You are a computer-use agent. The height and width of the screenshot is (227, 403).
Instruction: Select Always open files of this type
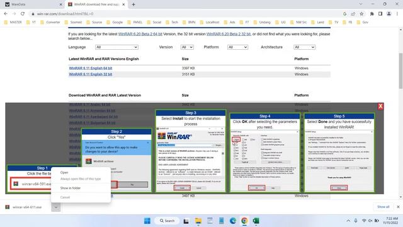point(81,179)
